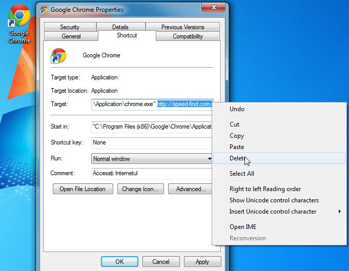The image size is (349, 271).
Task: Click the Start in: label
Action: coord(60,127)
